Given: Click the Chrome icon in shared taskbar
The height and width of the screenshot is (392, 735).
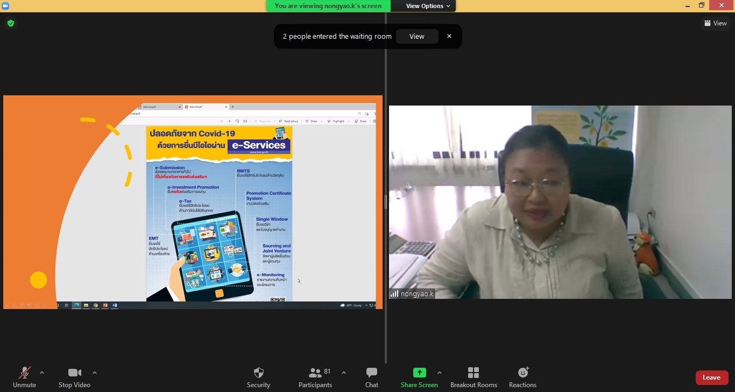Looking at the screenshot, I should [x=95, y=305].
